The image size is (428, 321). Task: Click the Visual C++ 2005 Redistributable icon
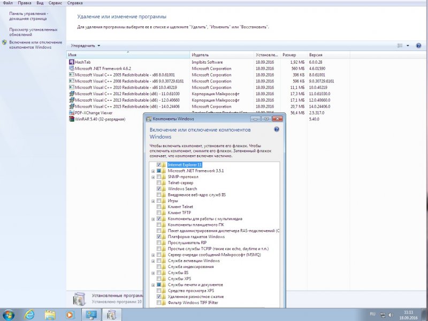pos(72,75)
